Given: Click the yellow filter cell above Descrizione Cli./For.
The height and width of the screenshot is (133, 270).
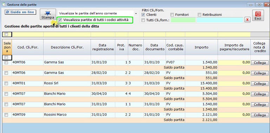Looking at the screenshot, I should pyautogui.click(x=67, y=35).
